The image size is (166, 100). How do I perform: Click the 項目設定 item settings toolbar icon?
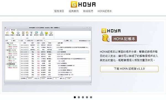coord(41,33)
